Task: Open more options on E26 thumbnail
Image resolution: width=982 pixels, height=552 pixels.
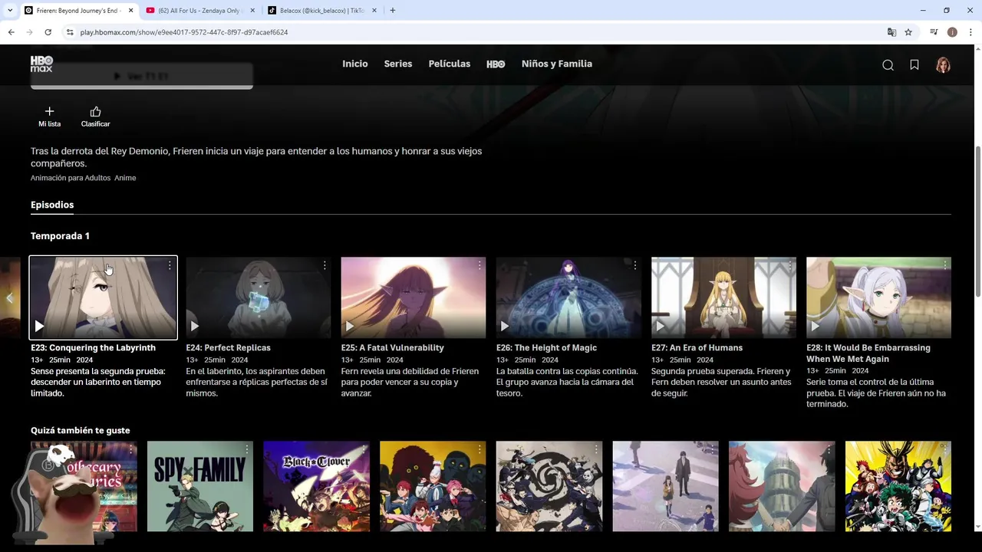Action: tap(634, 265)
